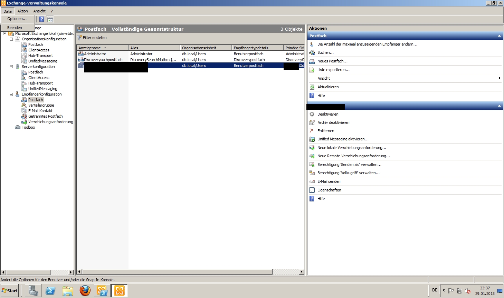Sort by Alias column header
This screenshot has width=504, height=298.
154,48
